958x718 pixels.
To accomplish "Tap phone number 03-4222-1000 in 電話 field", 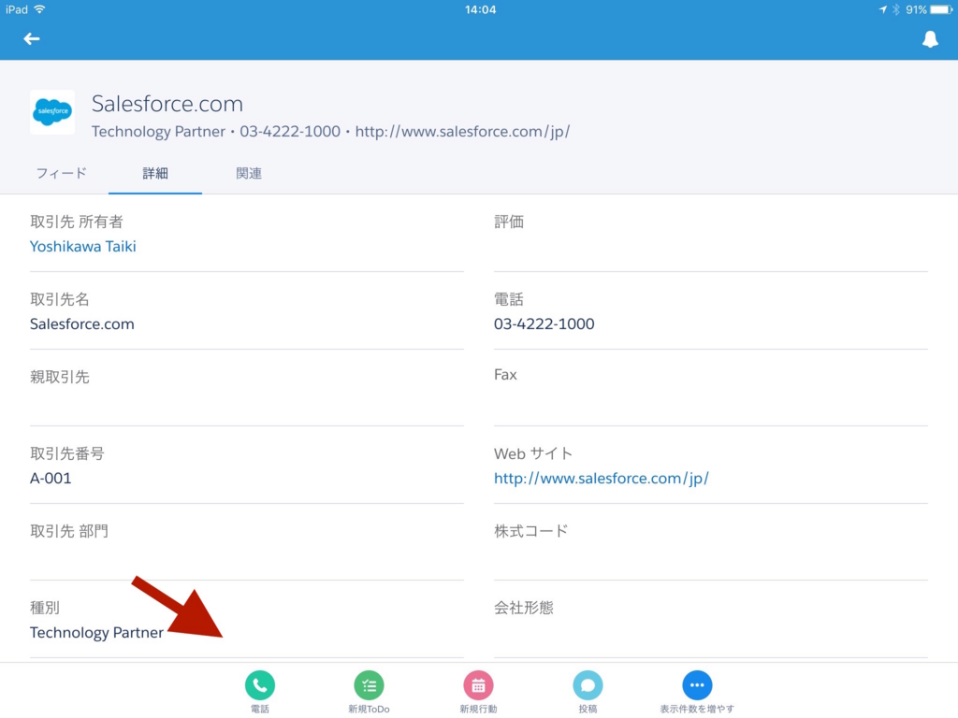I will [x=544, y=323].
